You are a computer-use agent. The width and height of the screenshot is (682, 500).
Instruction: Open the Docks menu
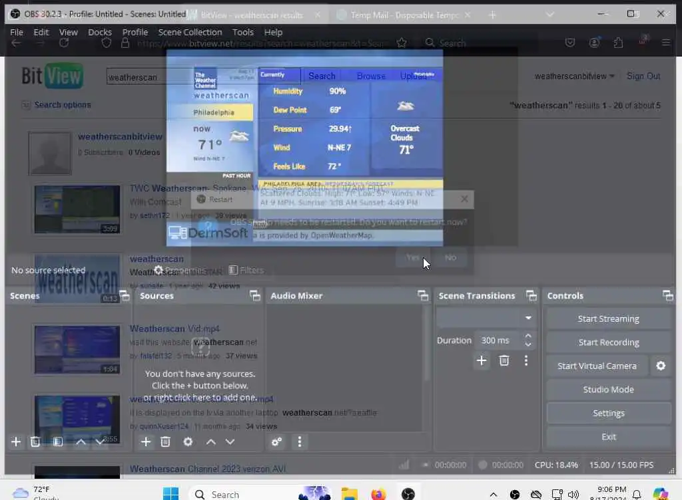click(x=100, y=32)
